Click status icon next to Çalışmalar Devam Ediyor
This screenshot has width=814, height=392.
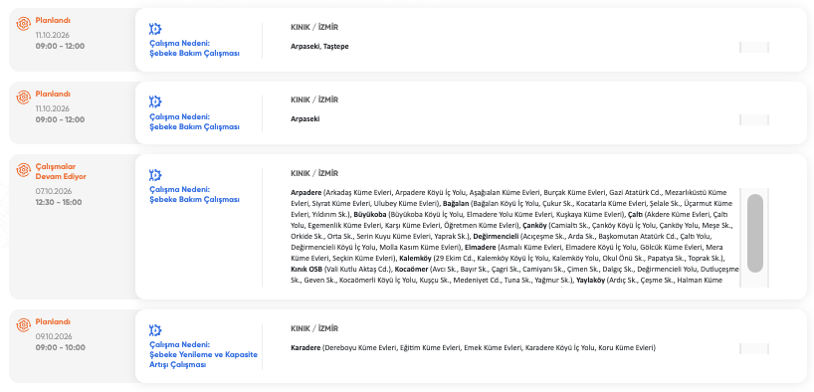click(23, 170)
